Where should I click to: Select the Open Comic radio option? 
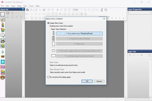click(x=48, y=62)
